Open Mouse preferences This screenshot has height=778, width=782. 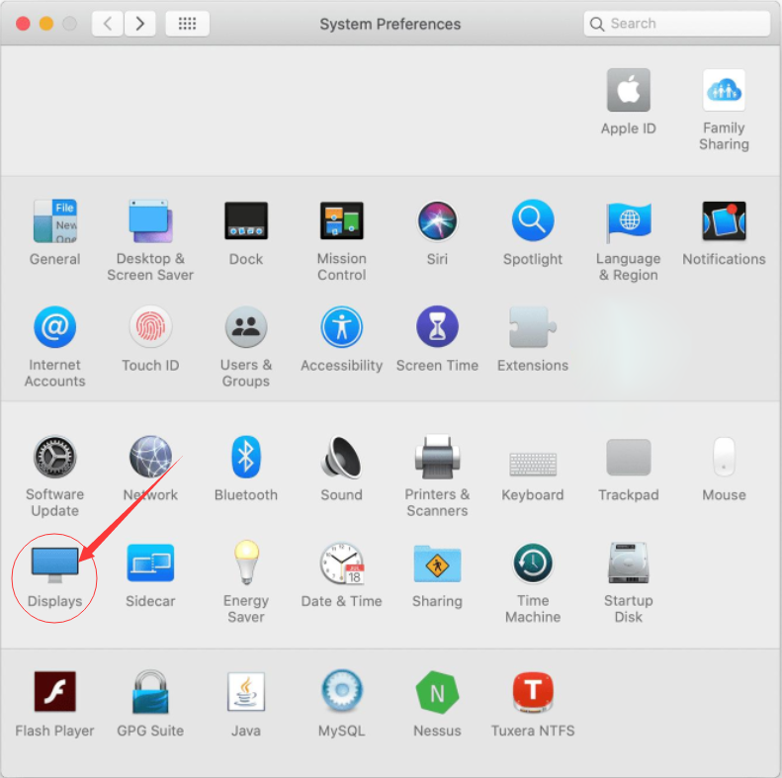tap(724, 457)
